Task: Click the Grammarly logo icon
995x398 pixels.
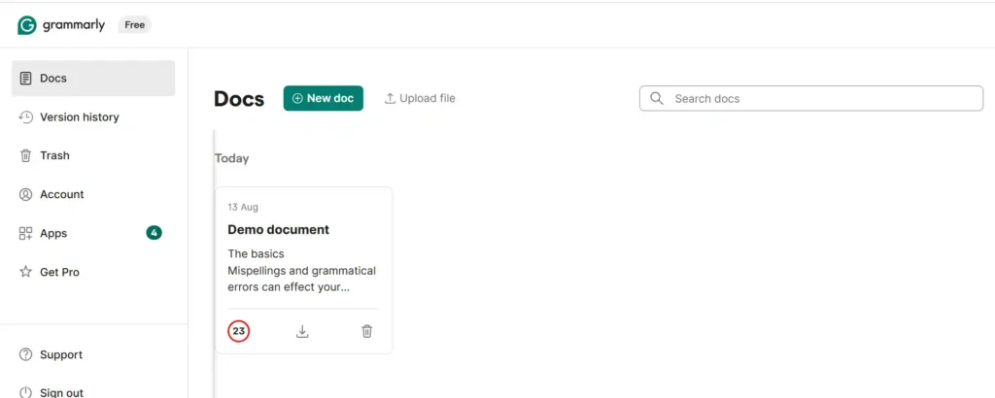Action: coord(27,25)
